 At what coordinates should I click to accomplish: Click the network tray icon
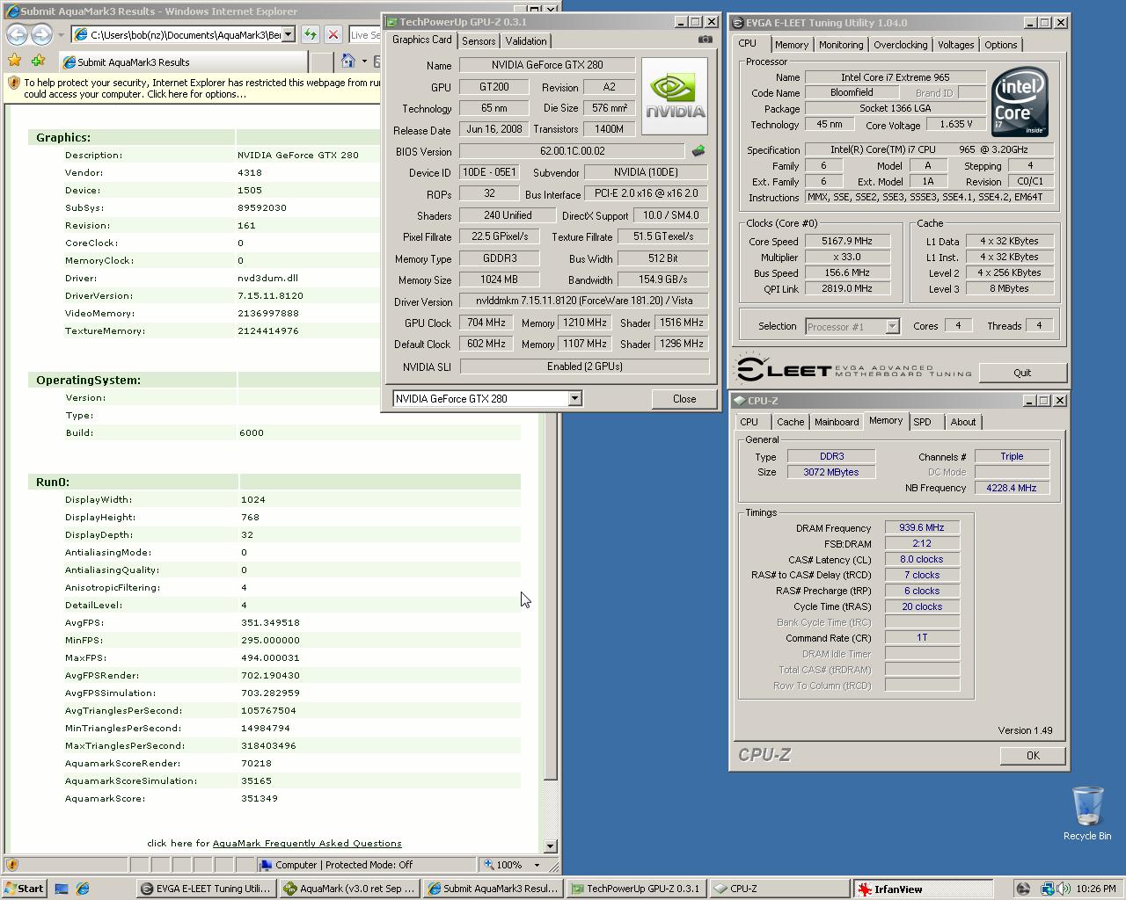(1047, 889)
